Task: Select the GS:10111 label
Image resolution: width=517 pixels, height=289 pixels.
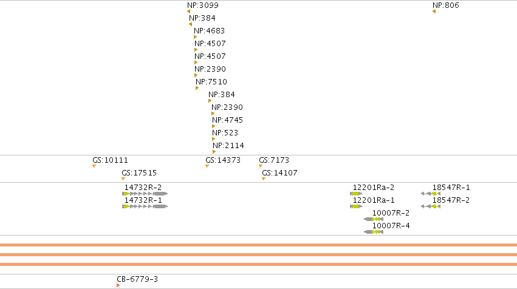Action: click(x=110, y=160)
